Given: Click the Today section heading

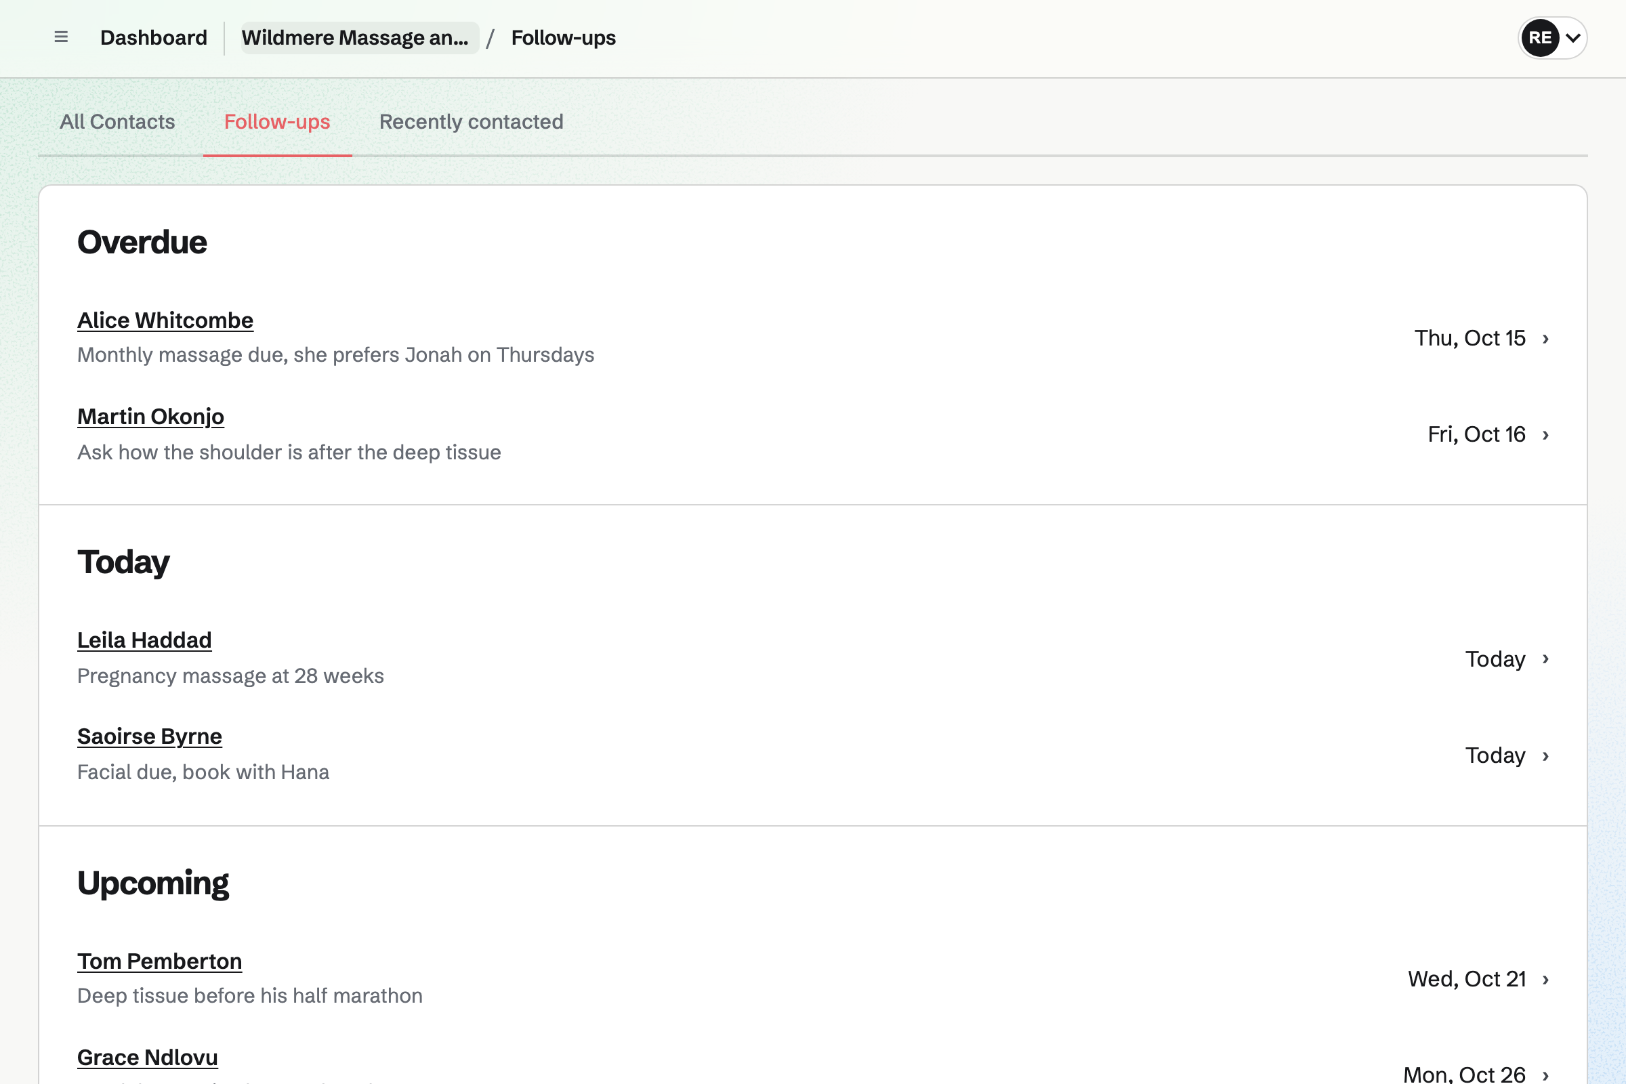Looking at the screenshot, I should pos(123,562).
